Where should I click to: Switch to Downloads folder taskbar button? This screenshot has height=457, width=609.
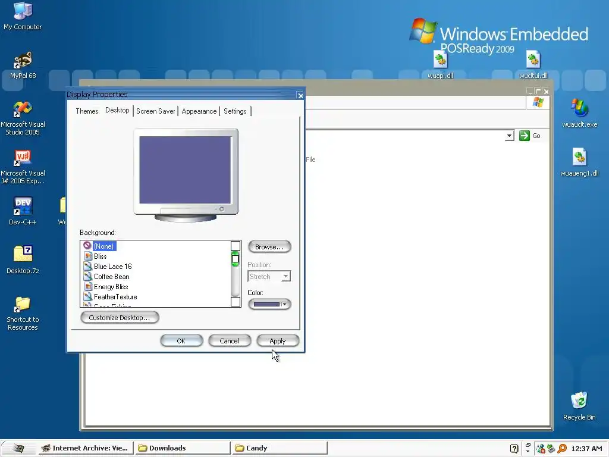point(183,448)
